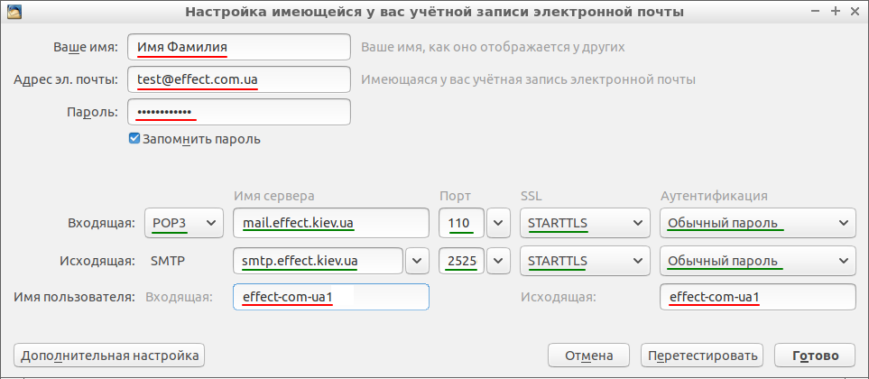Open incoming SSL STARTTLS dropdown
869x379 pixels.
click(585, 223)
